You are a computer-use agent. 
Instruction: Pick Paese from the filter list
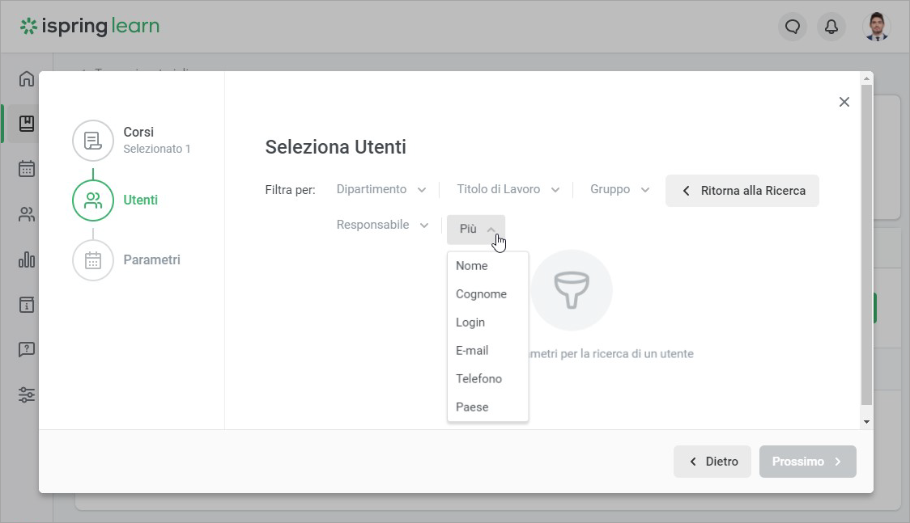pos(472,407)
